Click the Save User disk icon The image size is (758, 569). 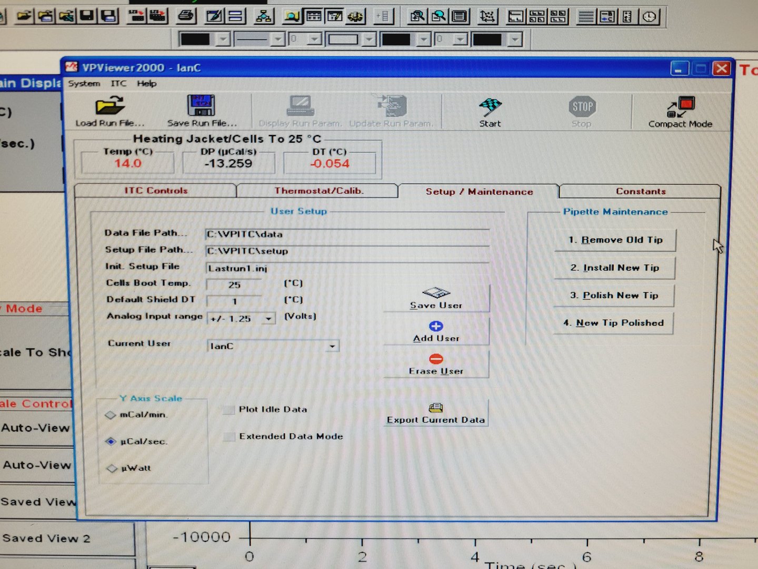click(436, 292)
